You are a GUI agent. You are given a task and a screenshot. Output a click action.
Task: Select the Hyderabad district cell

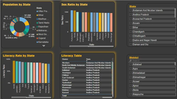point(67,82)
